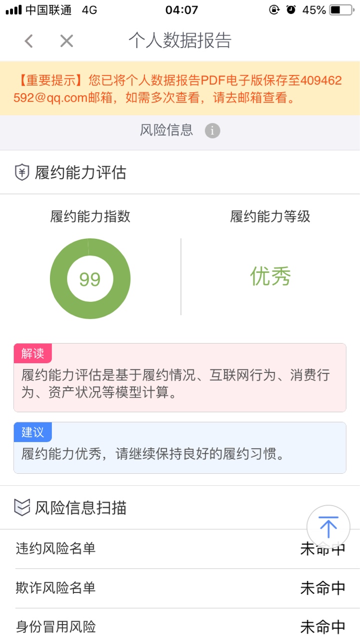Tap the pink 解读 label tag
Screen dimensions: 360x641
coord(32,354)
